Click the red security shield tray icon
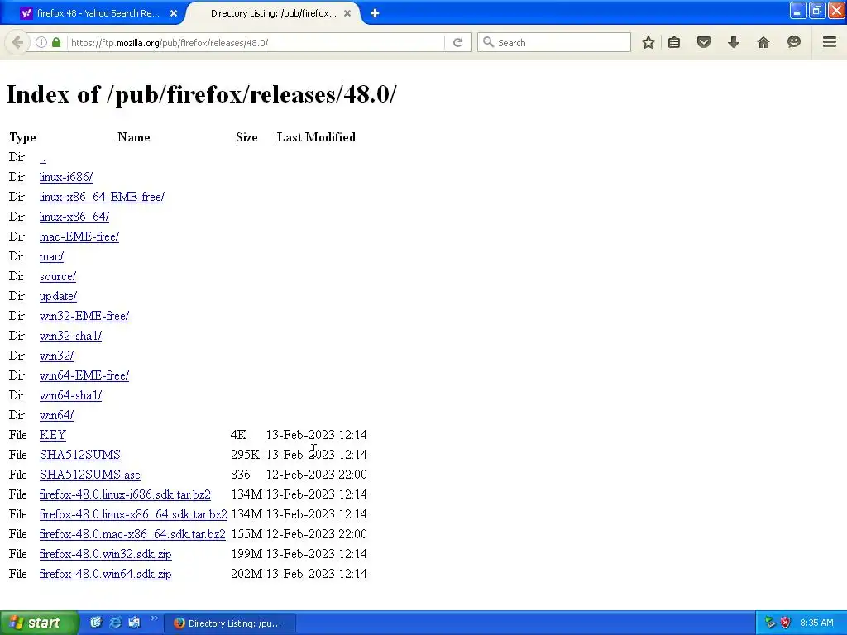 786,623
